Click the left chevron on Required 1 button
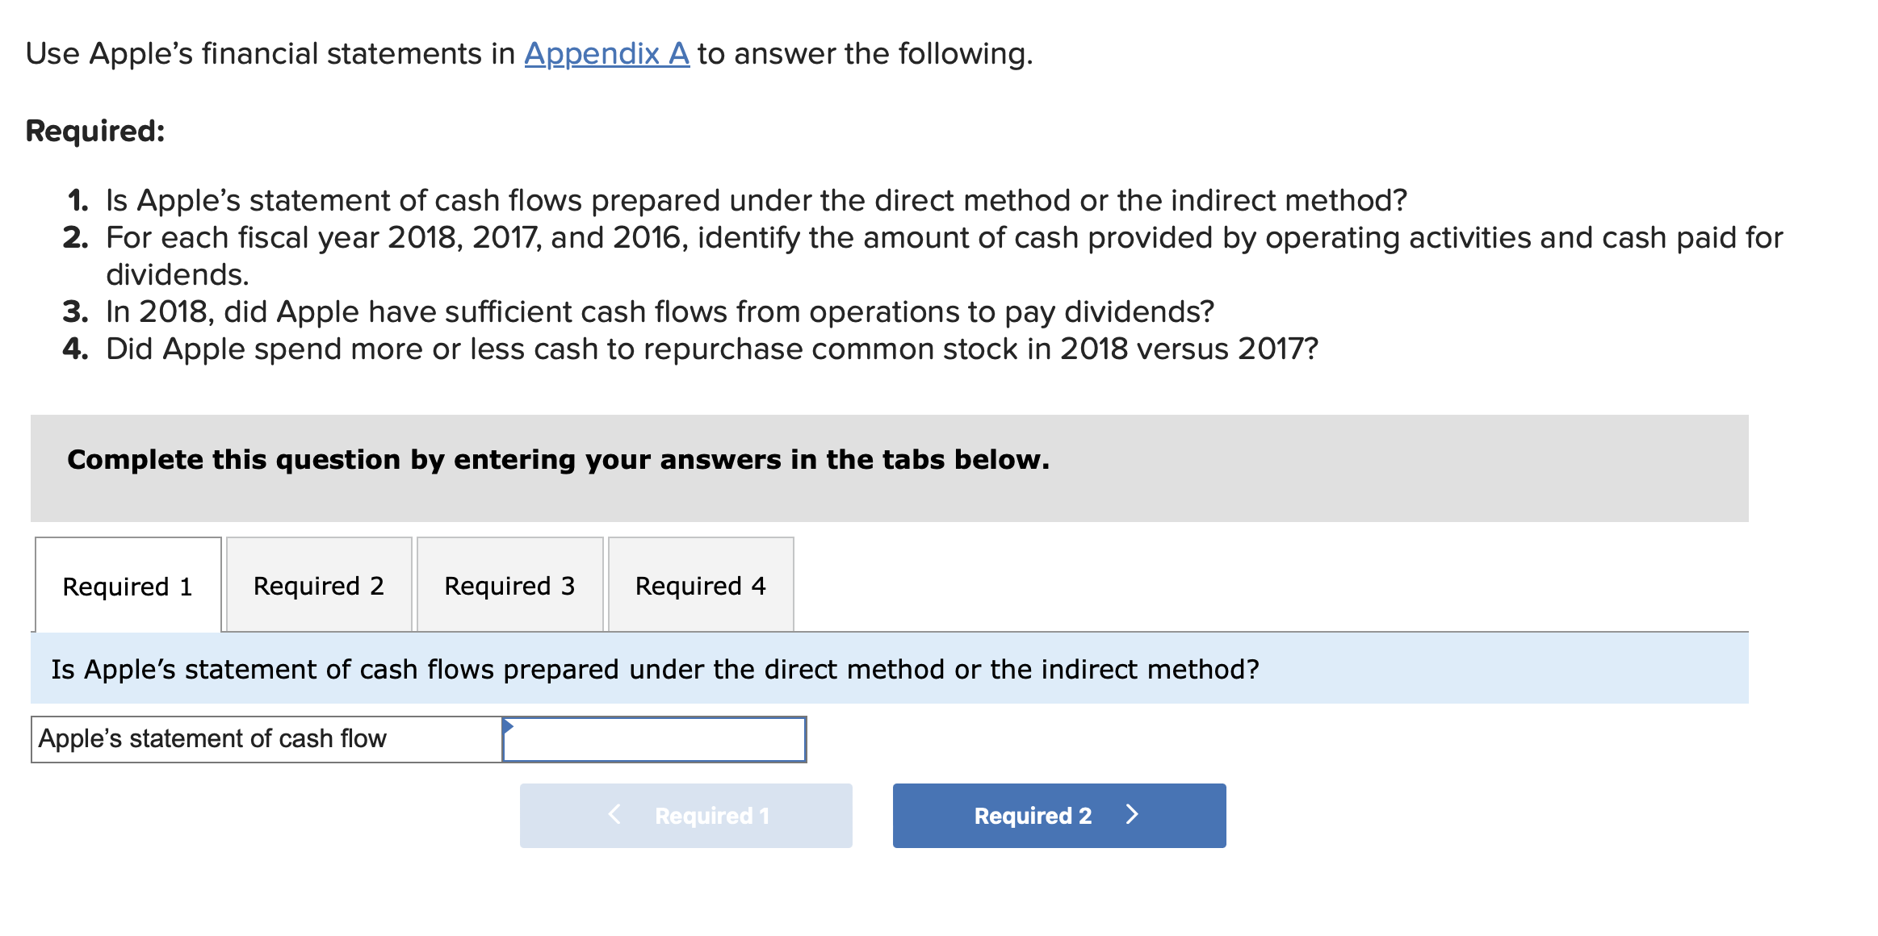Viewport: 1878px width, 936px height. (615, 815)
